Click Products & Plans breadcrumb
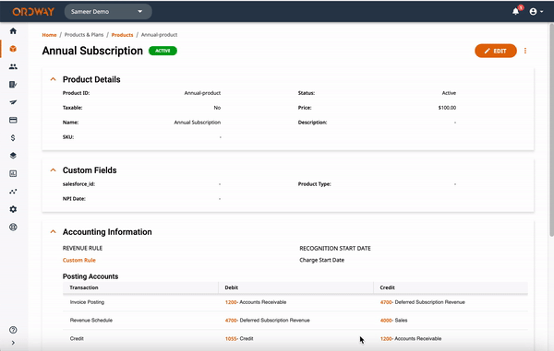 coord(84,35)
